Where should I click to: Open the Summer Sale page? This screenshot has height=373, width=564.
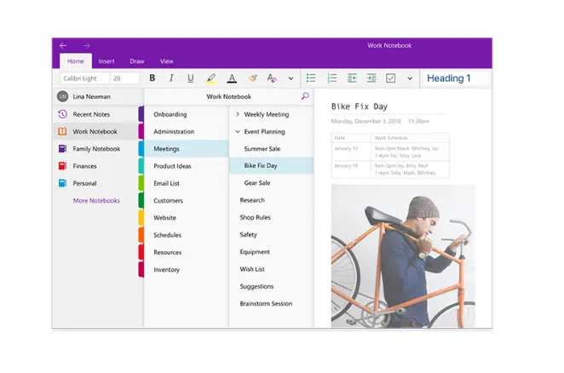coord(272,148)
